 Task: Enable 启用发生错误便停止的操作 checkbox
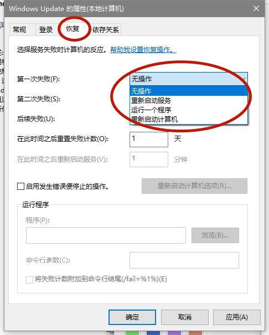(x=20, y=186)
